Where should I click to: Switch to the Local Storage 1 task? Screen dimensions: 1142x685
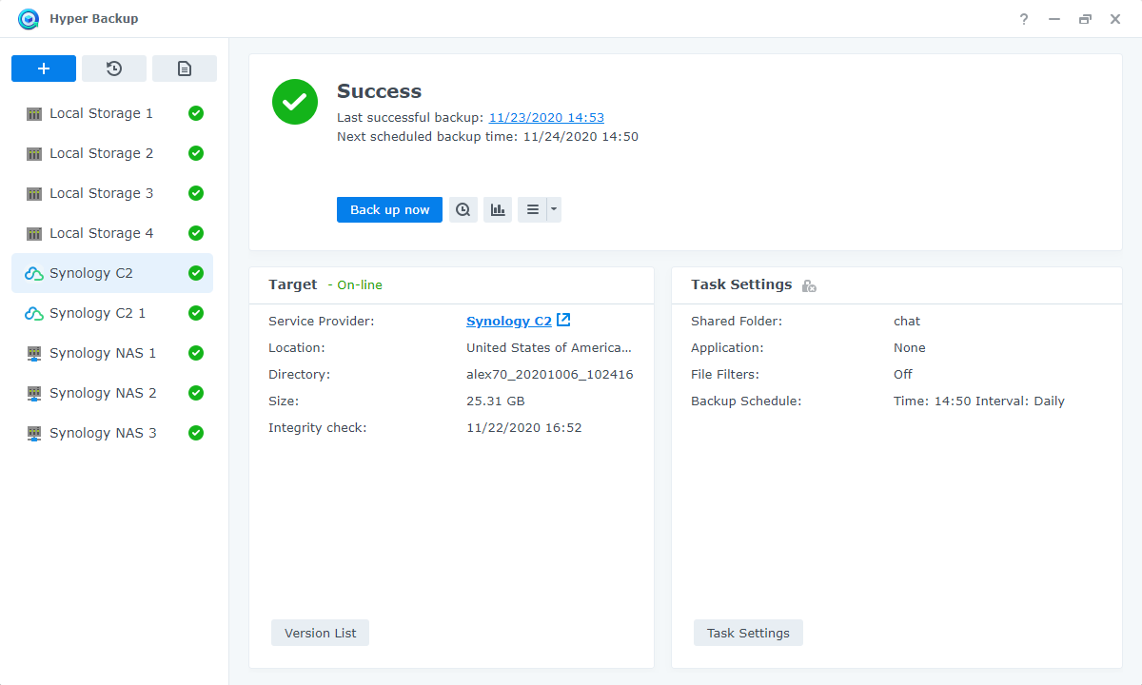(x=100, y=113)
